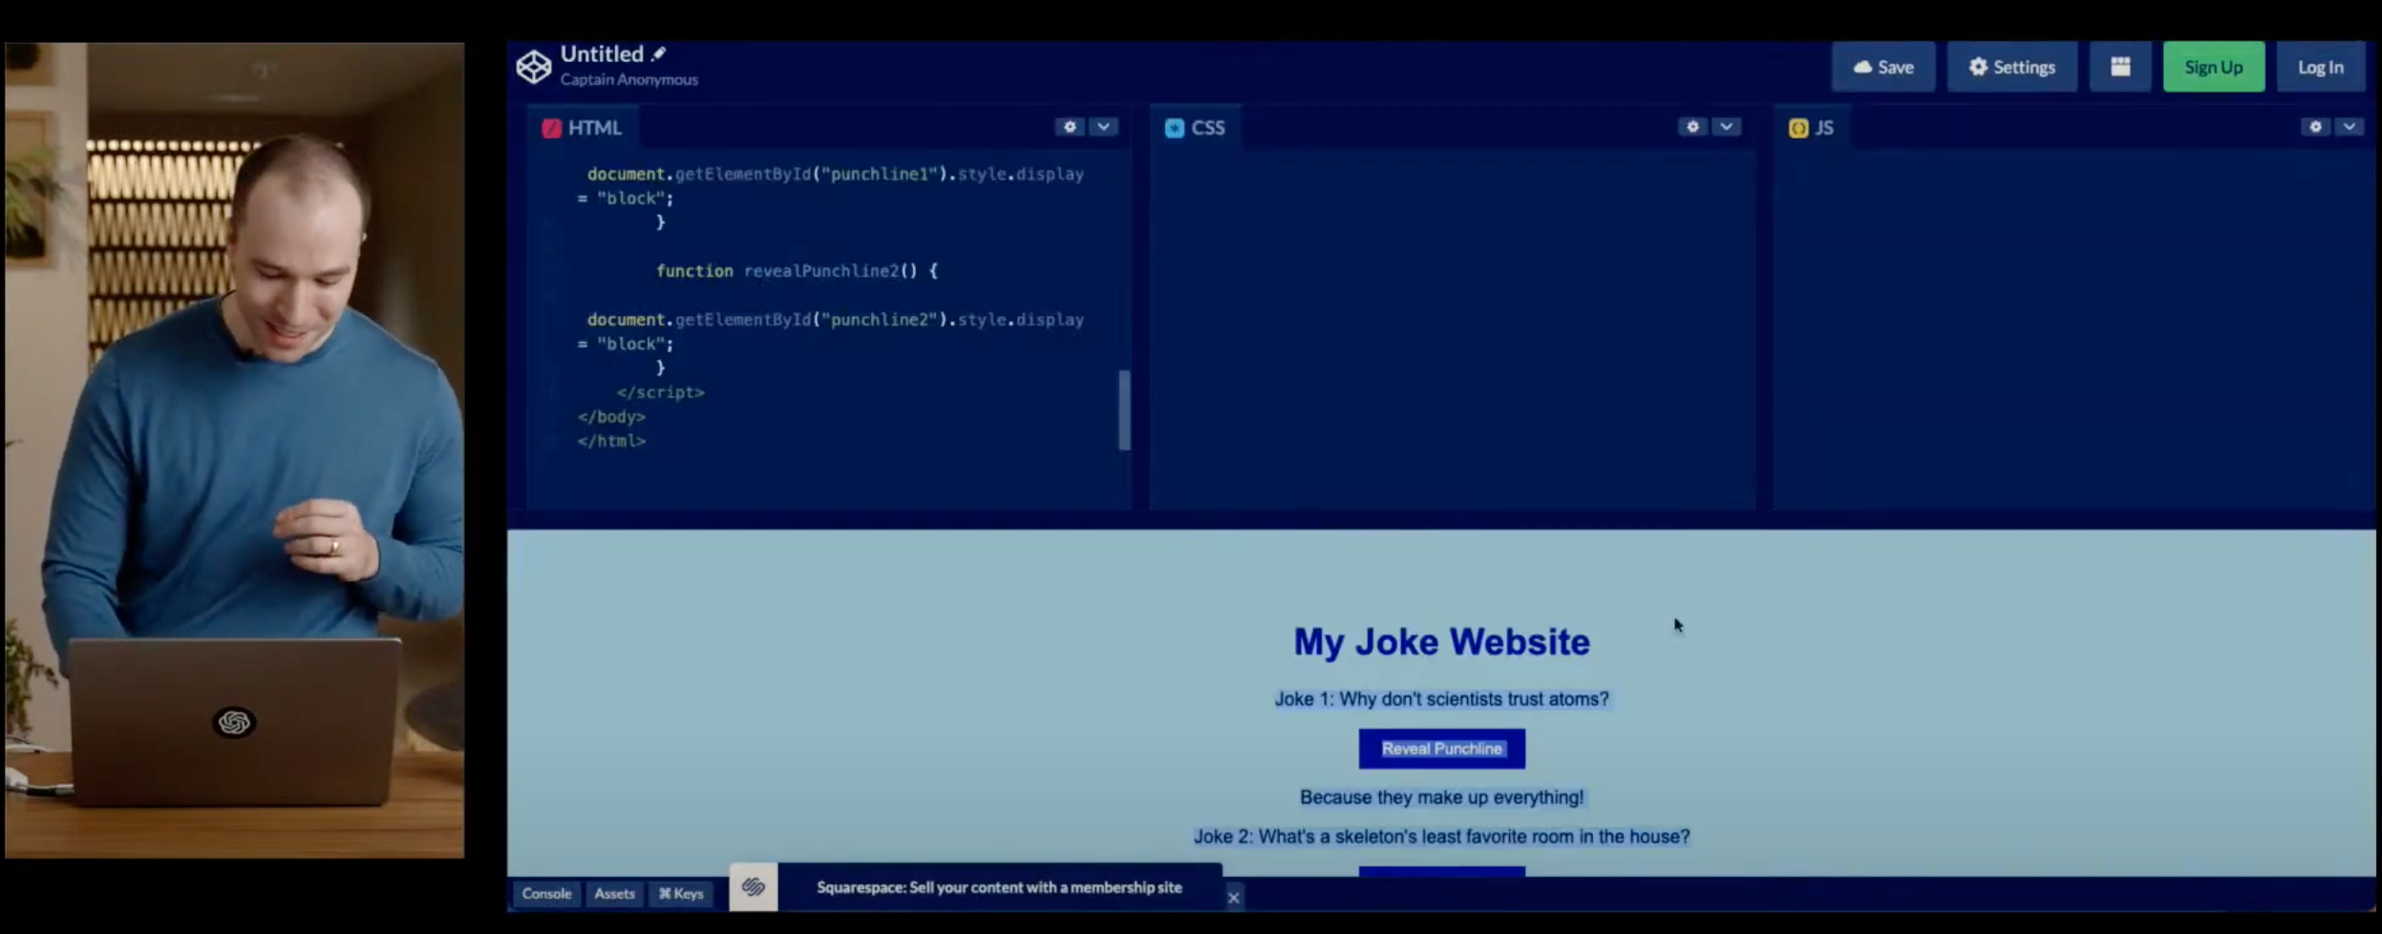The height and width of the screenshot is (934, 2382).
Task: Open CSS editor settings gear
Action: pos(1692,126)
